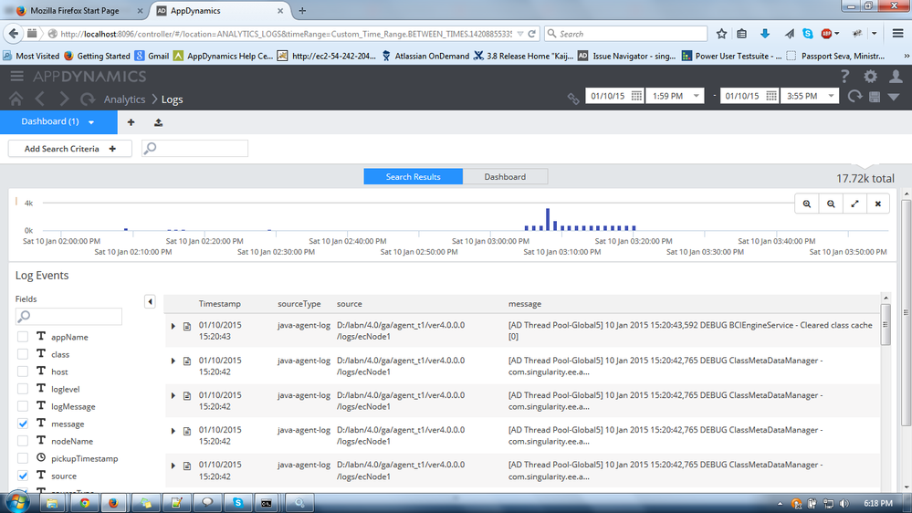The image size is (912, 513).
Task: Expand the first log event row
Action: 173,326
